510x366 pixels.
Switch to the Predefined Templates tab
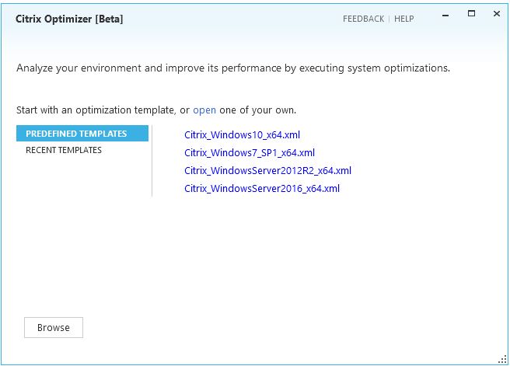(x=82, y=134)
